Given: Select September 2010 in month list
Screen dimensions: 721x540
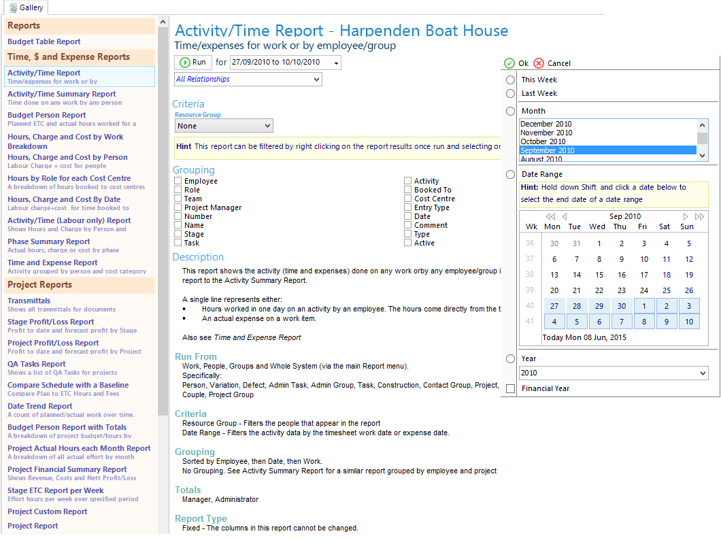Looking at the screenshot, I should (608, 150).
